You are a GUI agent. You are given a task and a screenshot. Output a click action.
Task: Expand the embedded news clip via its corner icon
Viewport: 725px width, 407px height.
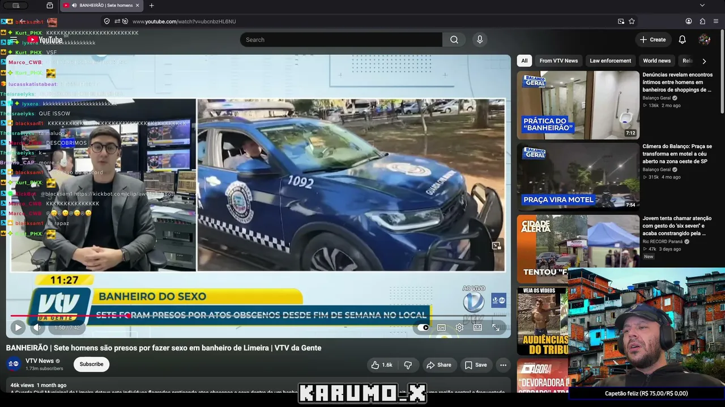[x=496, y=246]
